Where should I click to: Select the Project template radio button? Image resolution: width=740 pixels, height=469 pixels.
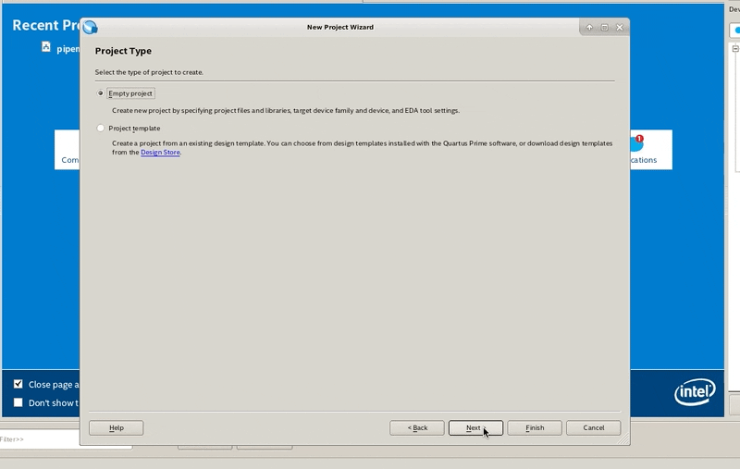coord(100,129)
